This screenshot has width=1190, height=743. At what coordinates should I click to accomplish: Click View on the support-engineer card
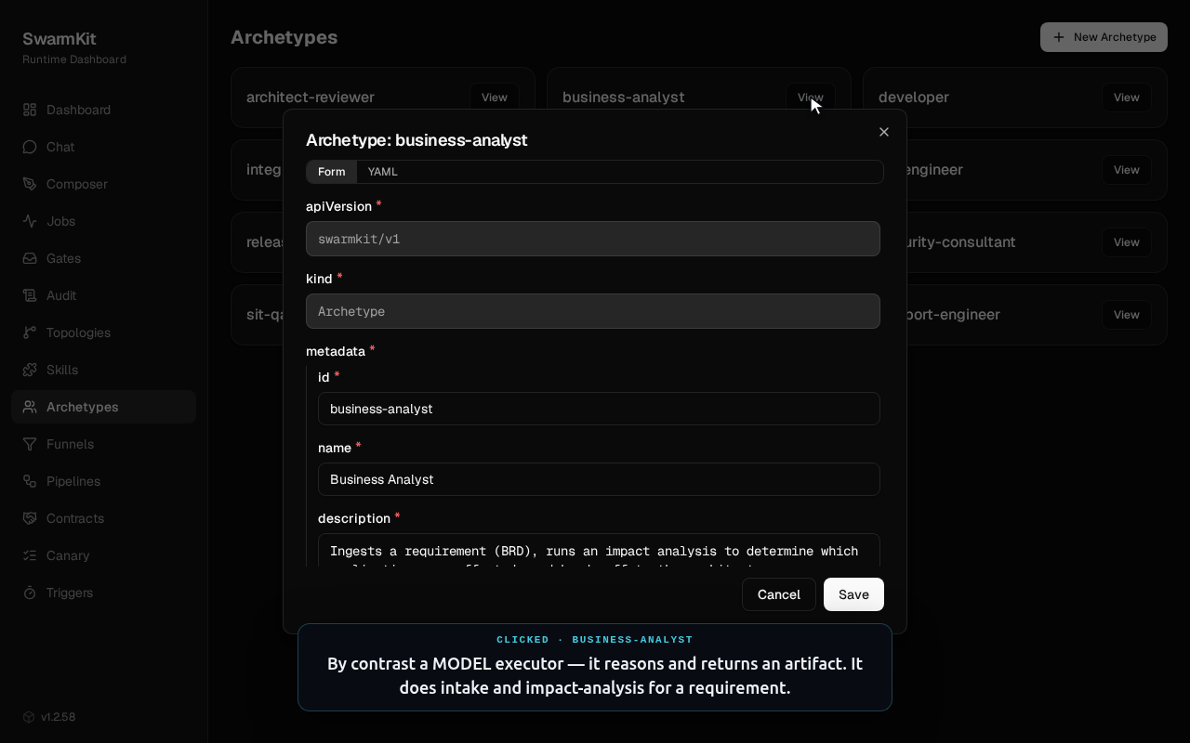[x=1126, y=315]
